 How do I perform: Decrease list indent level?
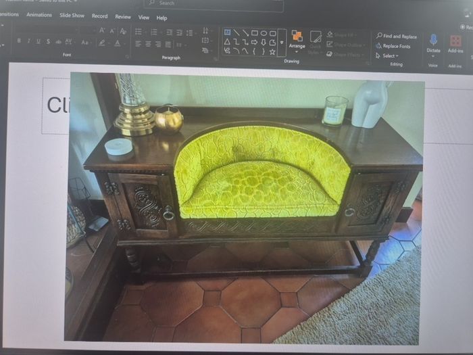tap(170, 32)
